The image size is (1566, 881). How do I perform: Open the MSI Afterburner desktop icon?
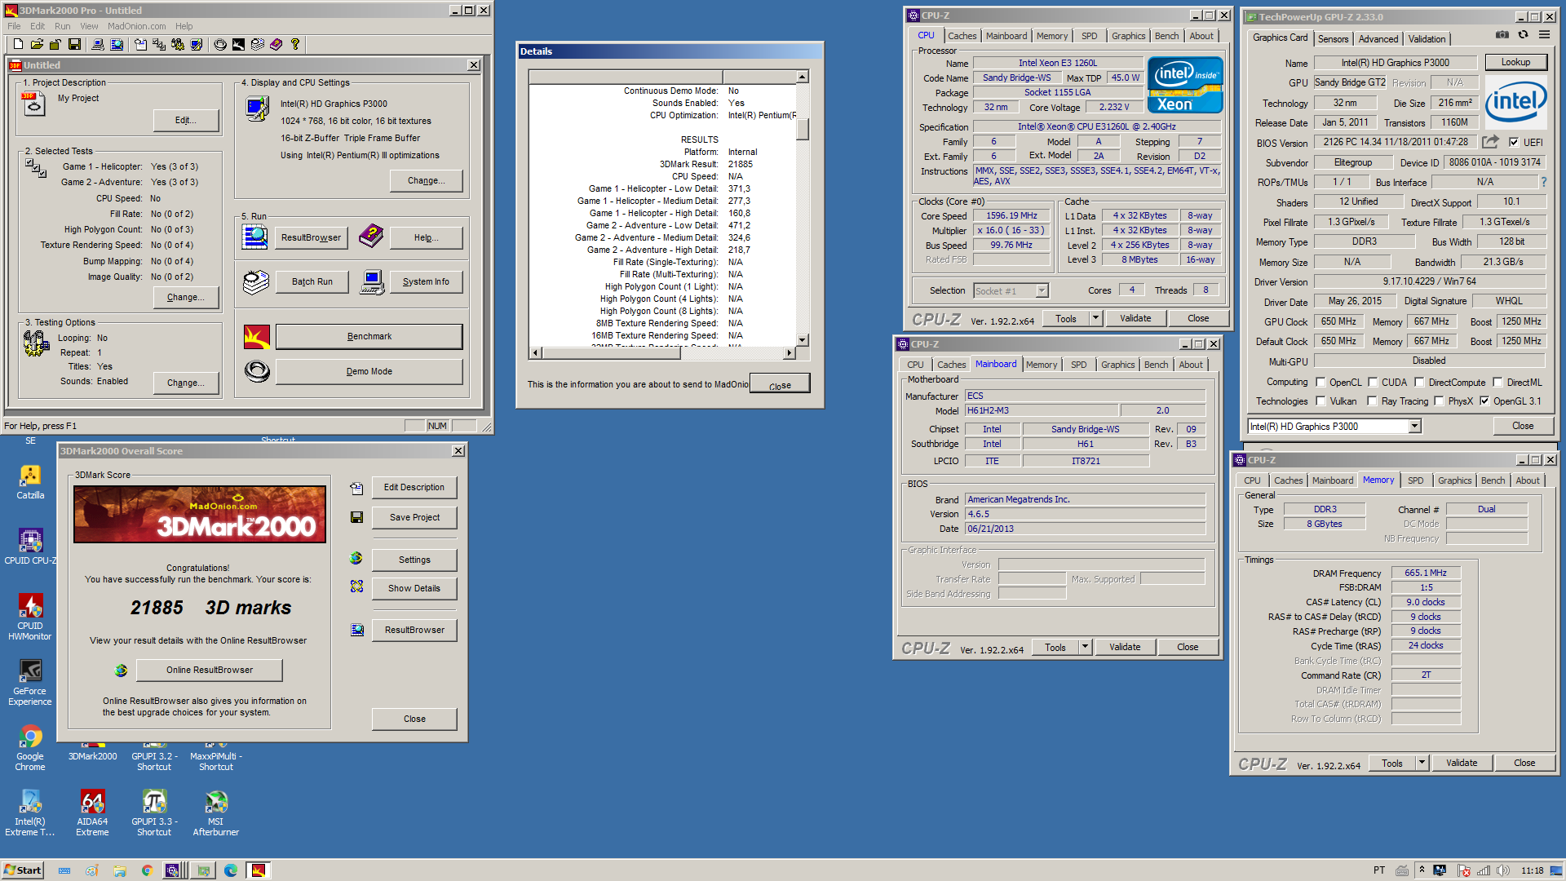click(216, 813)
